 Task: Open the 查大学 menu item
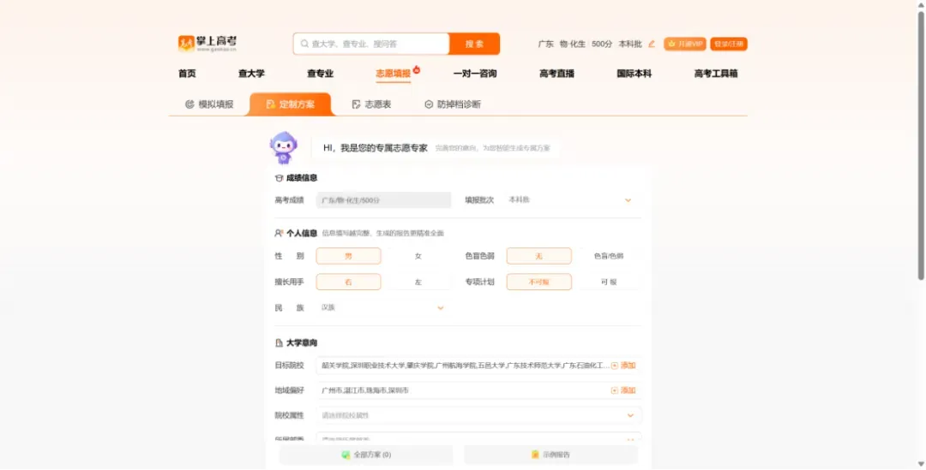(251, 74)
